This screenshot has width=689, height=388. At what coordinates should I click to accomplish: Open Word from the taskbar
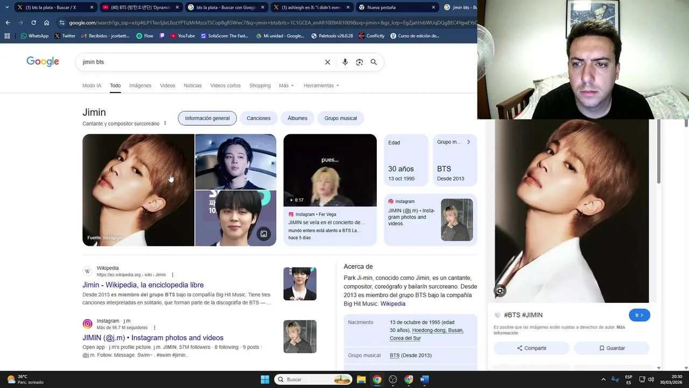pyautogui.click(x=424, y=379)
